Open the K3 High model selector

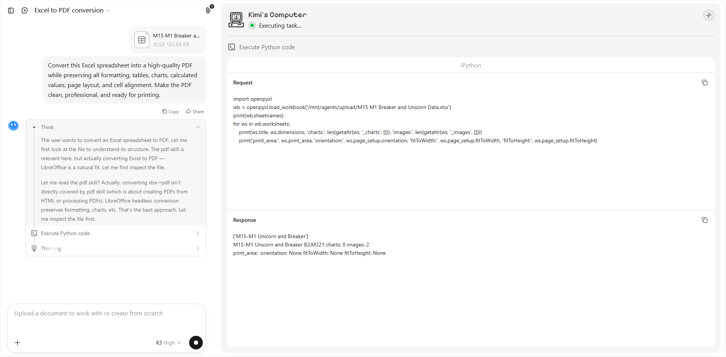169,343
